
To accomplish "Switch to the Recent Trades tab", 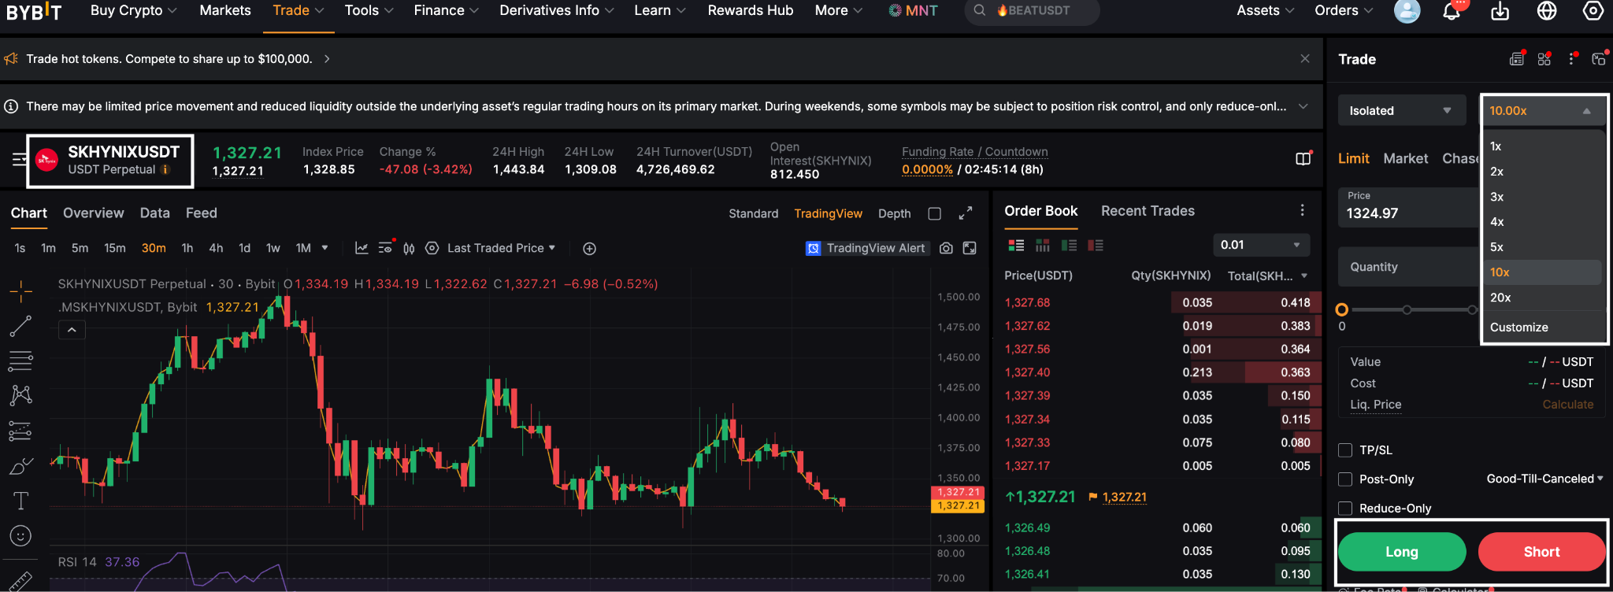I will [1148, 211].
